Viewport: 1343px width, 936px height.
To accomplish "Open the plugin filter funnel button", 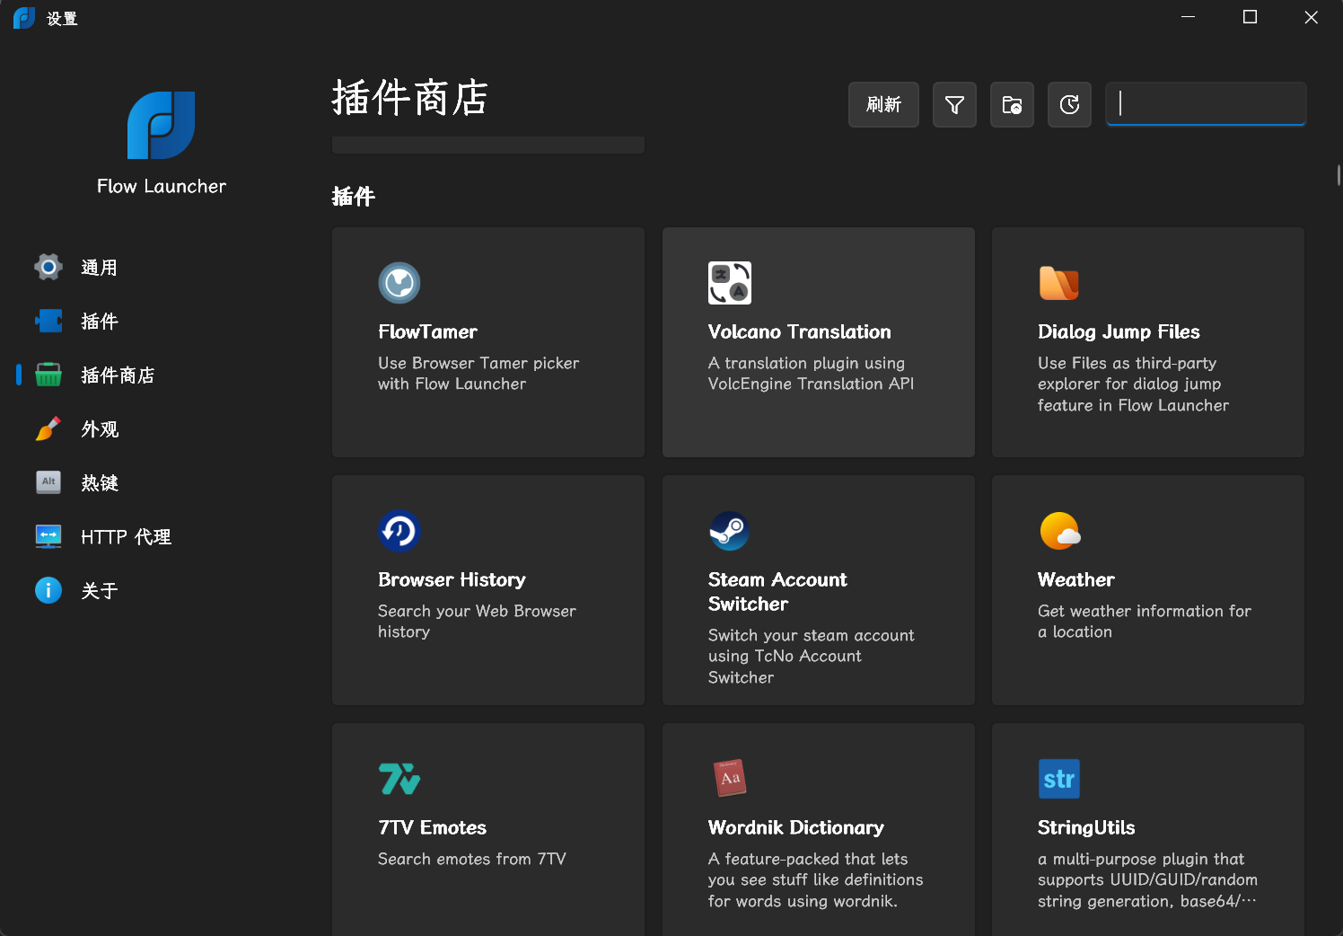I will tap(954, 105).
